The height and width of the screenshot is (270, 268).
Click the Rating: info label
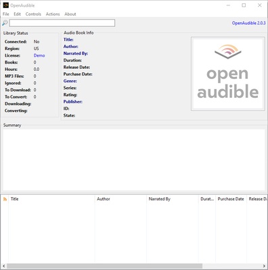(70, 94)
